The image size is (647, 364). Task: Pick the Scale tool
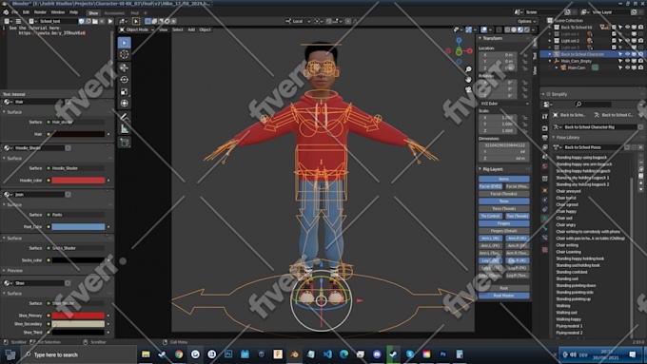point(125,91)
